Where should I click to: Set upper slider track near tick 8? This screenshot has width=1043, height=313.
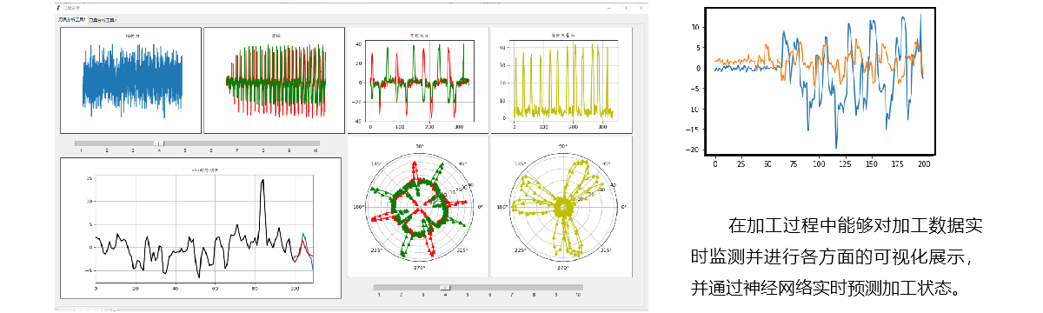(262, 143)
